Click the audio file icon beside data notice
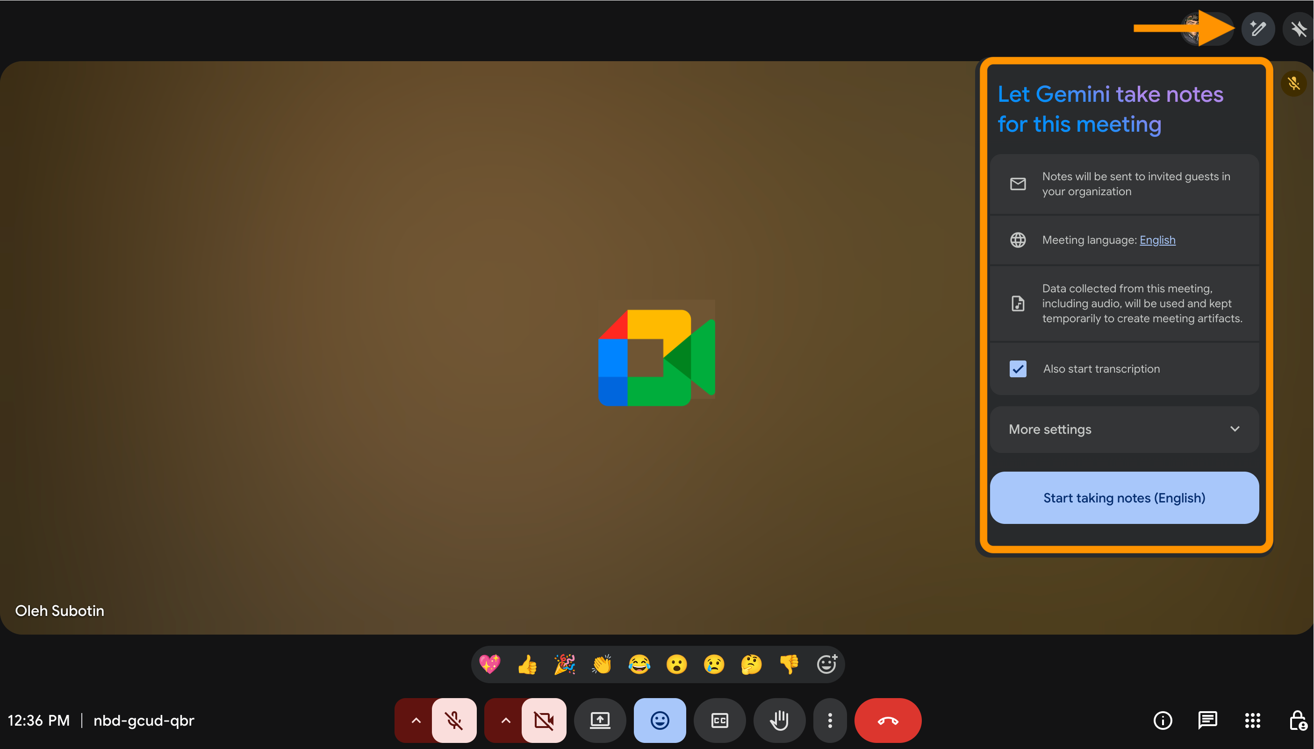This screenshot has height=749, width=1314. click(1018, 304)
